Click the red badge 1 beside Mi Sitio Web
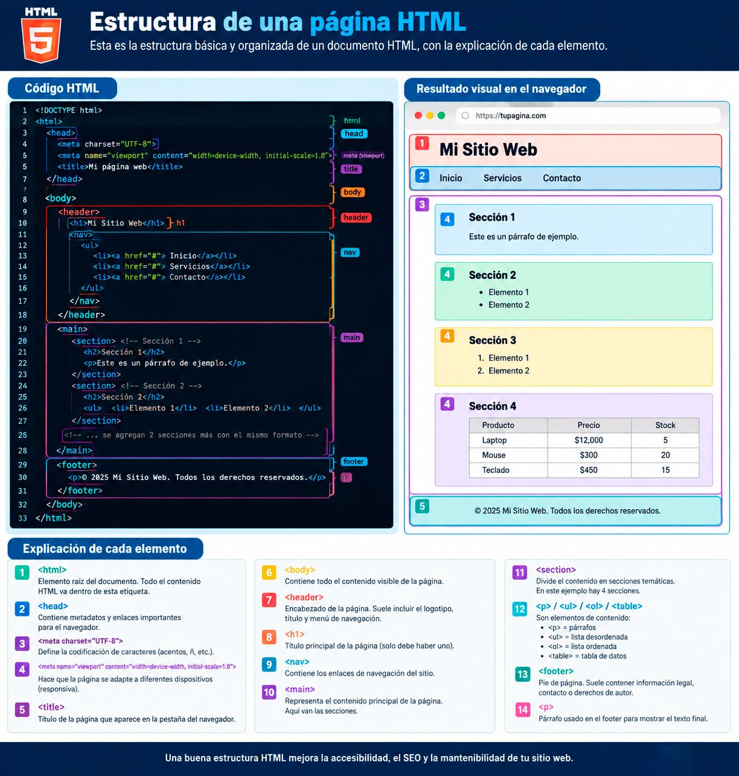This screenshot has height=776, width=739. tap(423, 143)
